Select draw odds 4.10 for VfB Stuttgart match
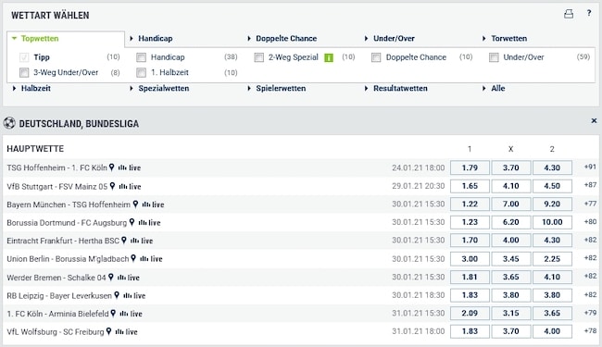Screen dimensions: 602x347 pyautogui.click(x=510, y=186)
